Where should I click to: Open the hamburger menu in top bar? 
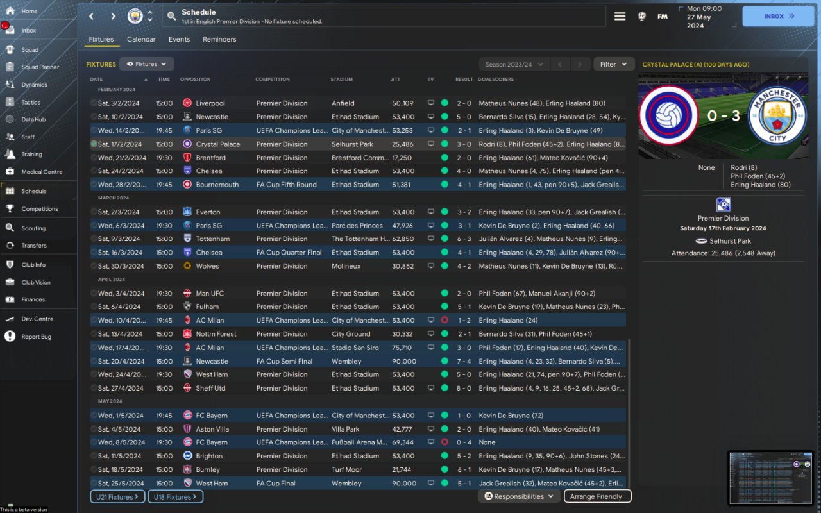(620, 16)
